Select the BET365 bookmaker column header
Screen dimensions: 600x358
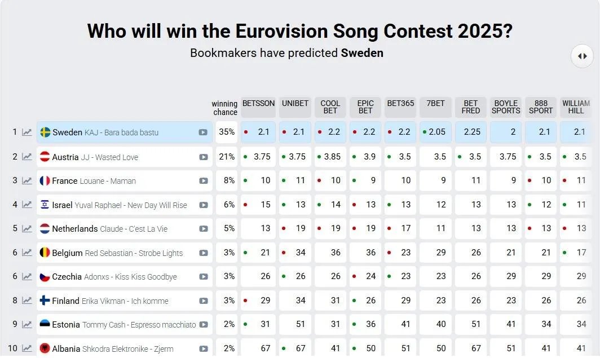[x=400, y=107]
